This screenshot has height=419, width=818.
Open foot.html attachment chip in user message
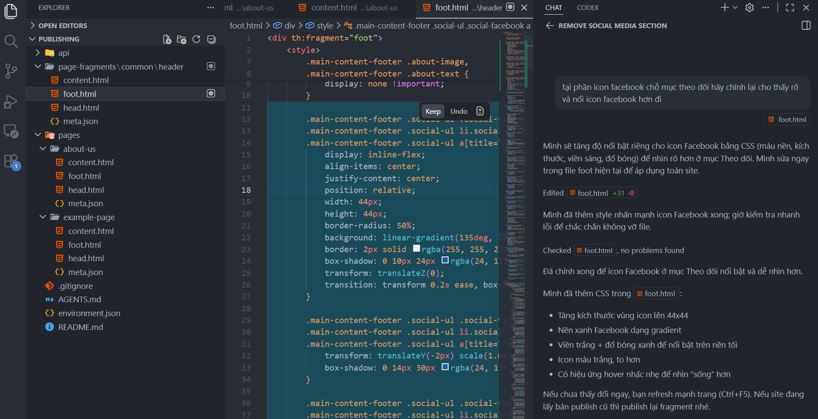(787, 119)
